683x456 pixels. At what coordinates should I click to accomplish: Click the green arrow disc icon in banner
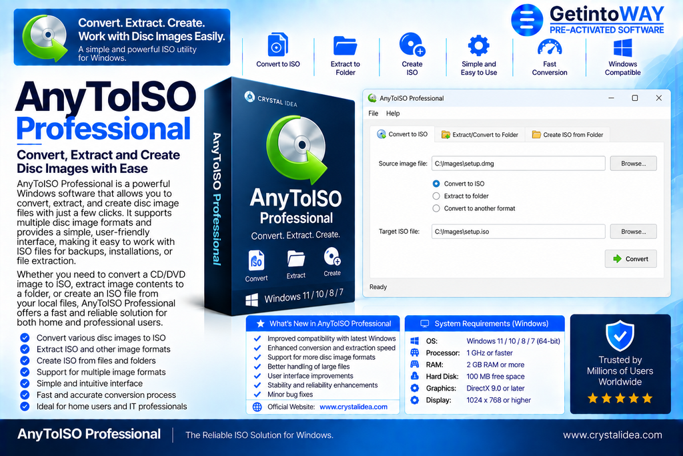[45, 38]
